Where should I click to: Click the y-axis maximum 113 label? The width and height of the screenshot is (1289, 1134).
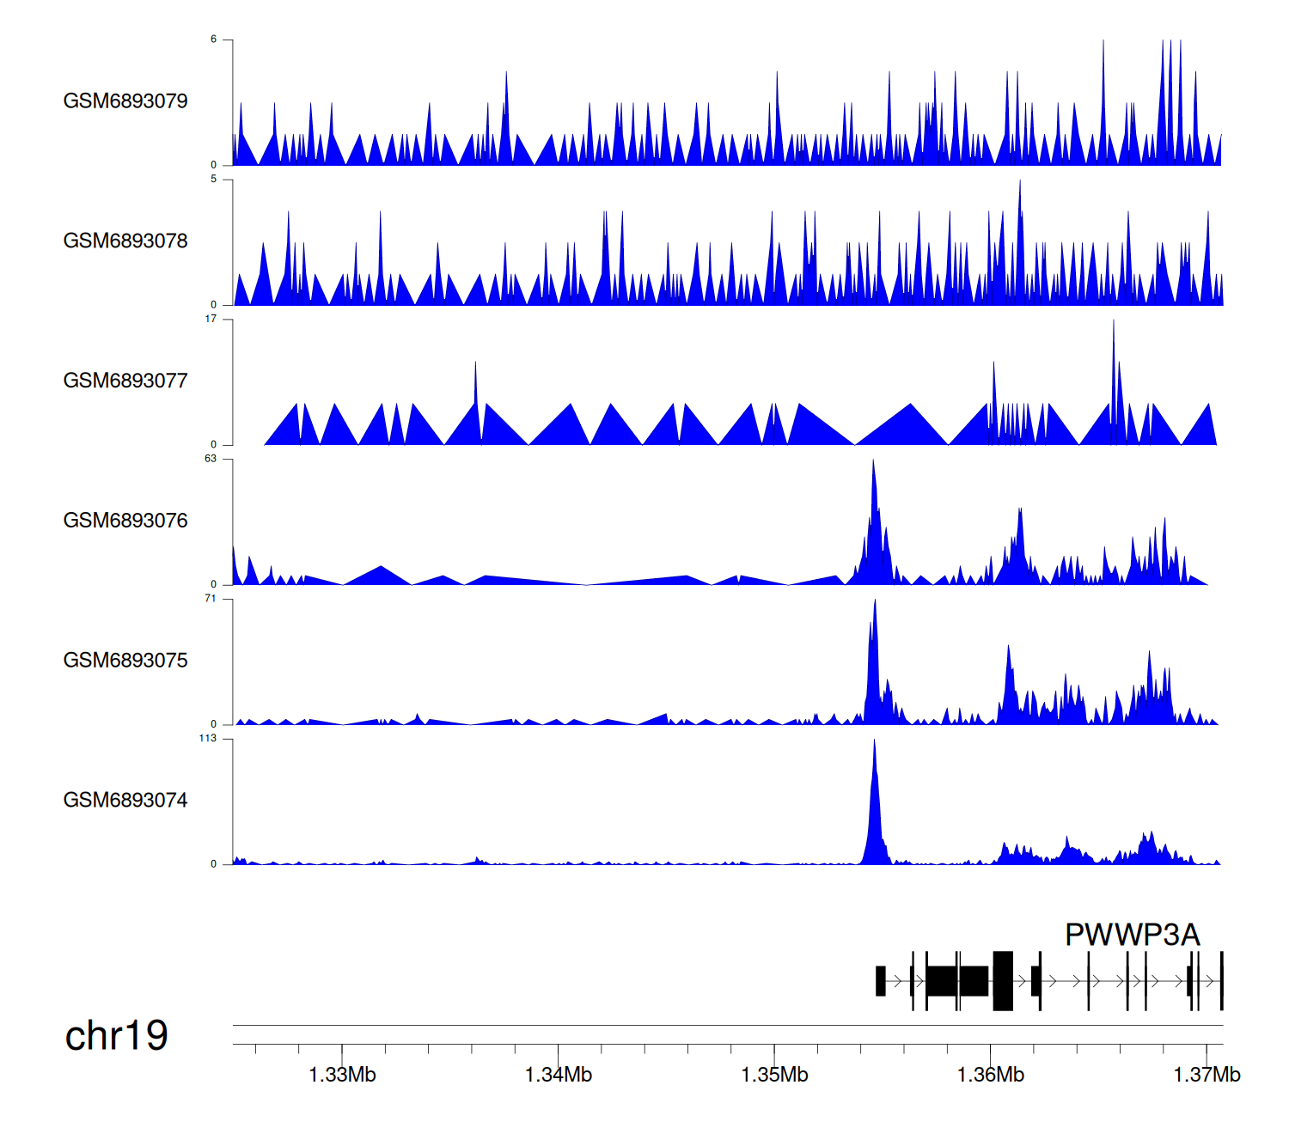click(208, 739)
